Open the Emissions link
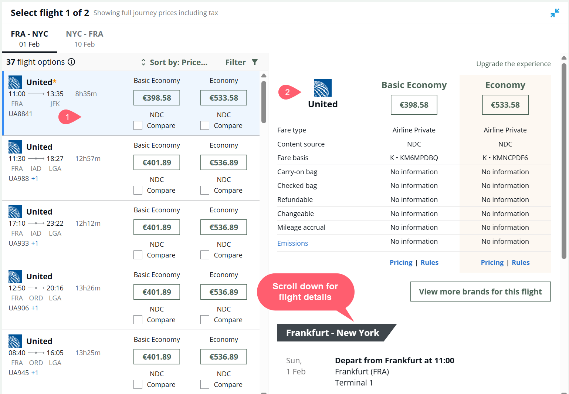The image size is (569, 394). click(x=293, y=243)
